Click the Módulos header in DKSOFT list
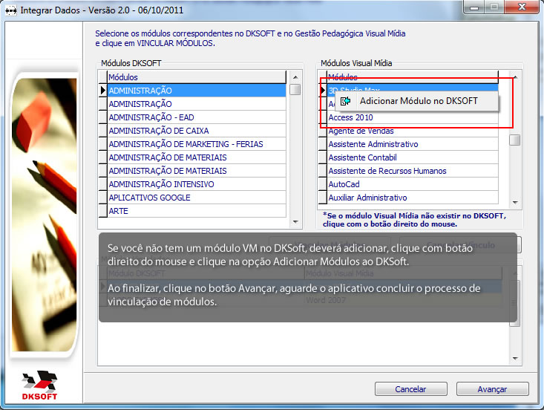The width and height of the screenshot is (544, 410). (x=197, y=77)
